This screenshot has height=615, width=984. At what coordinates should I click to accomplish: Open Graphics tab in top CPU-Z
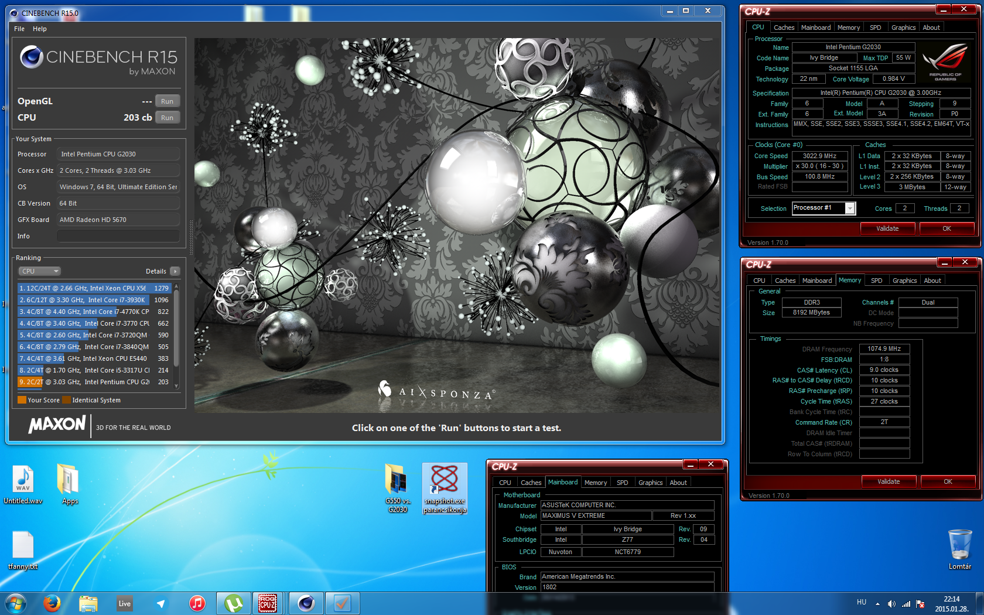coord(903,28)
